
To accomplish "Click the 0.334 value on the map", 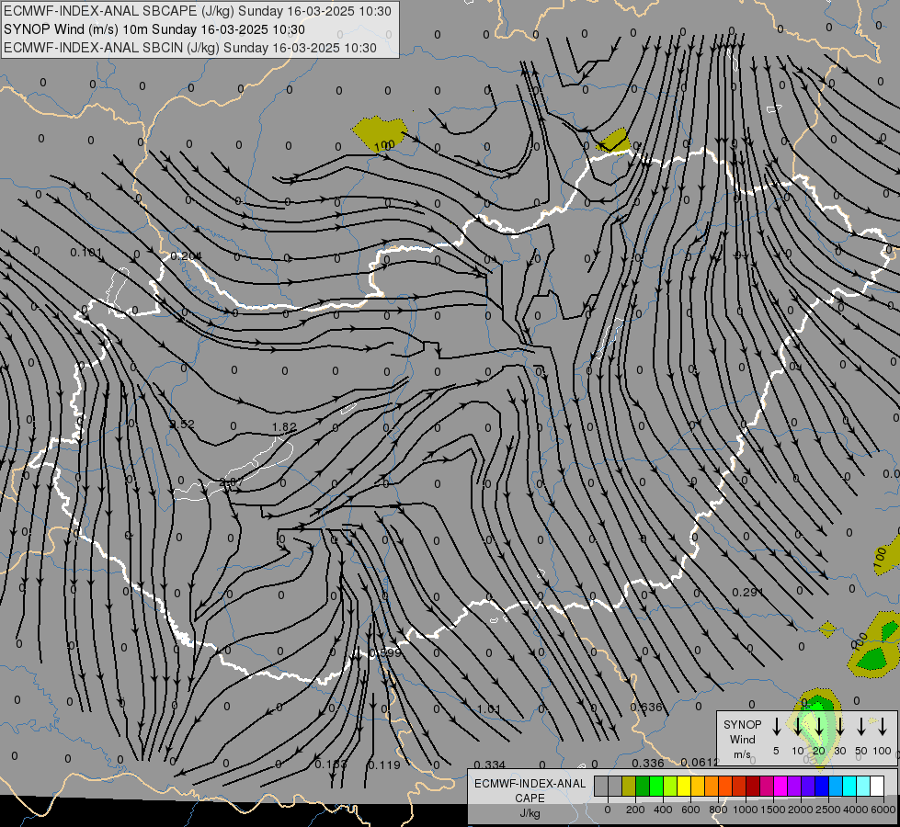I will [490, 765].
